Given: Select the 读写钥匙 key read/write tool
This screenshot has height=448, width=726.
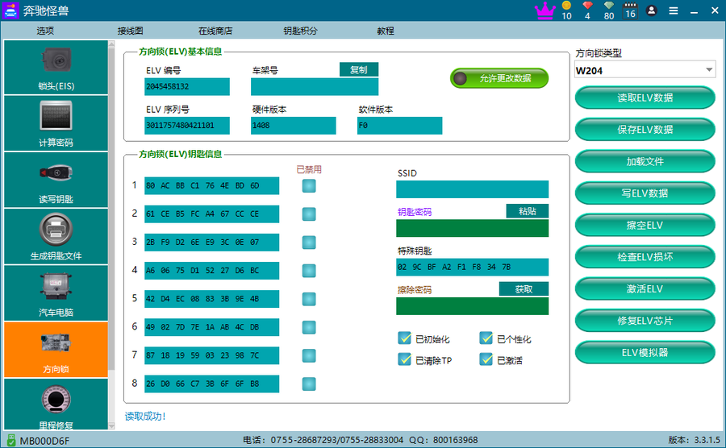Looking at the screenshot, I should 55,180.
